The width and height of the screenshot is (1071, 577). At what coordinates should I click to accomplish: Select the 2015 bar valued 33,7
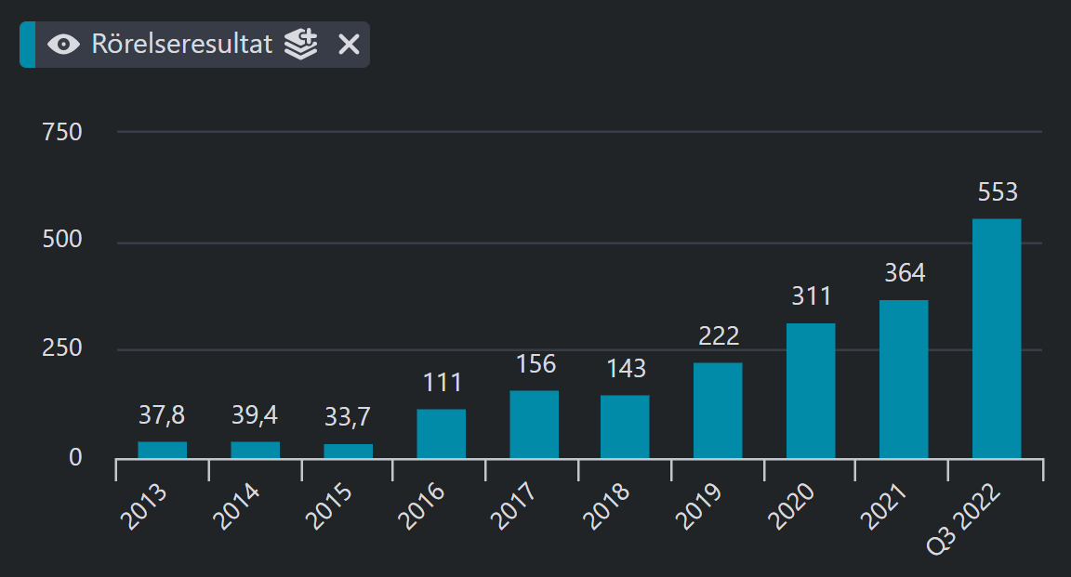pos(349,451)
